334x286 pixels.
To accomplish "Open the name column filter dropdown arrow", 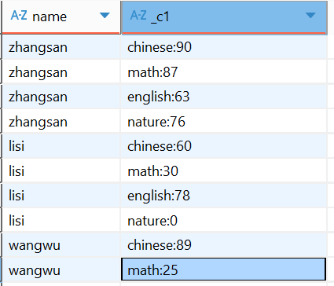I will tap(105, 16).
